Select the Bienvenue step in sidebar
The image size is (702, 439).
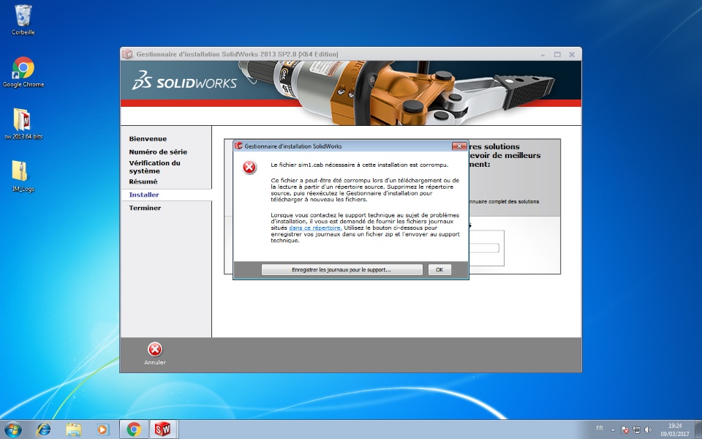tap(148, 139)
